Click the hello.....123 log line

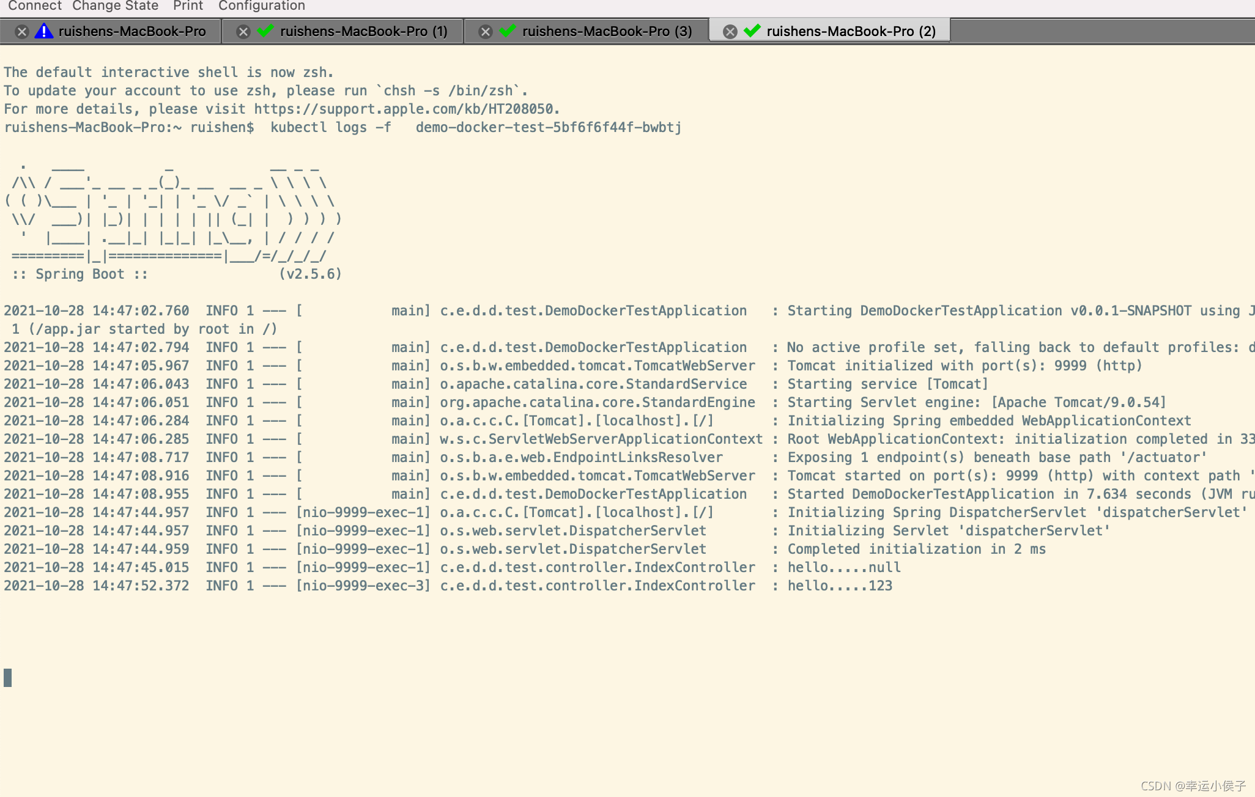click(x=839, y=586)
